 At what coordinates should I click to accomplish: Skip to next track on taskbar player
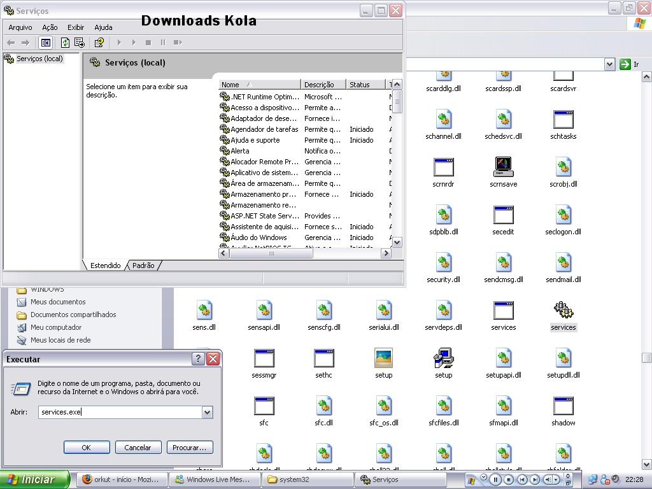535,479
